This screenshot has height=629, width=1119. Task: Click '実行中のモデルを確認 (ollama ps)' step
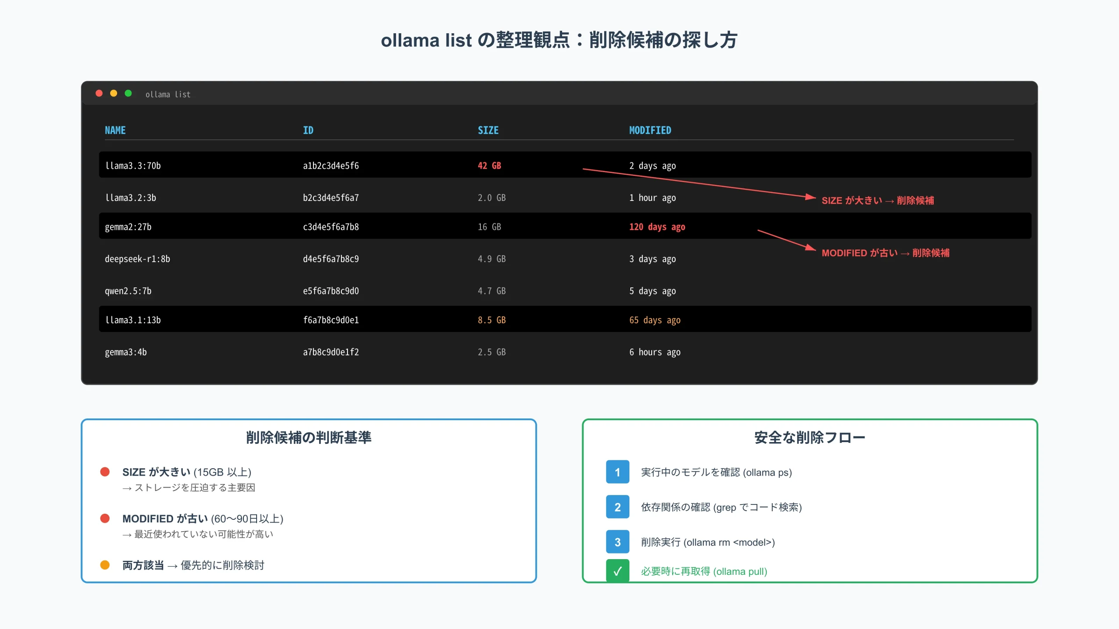(x=716, y=472)
